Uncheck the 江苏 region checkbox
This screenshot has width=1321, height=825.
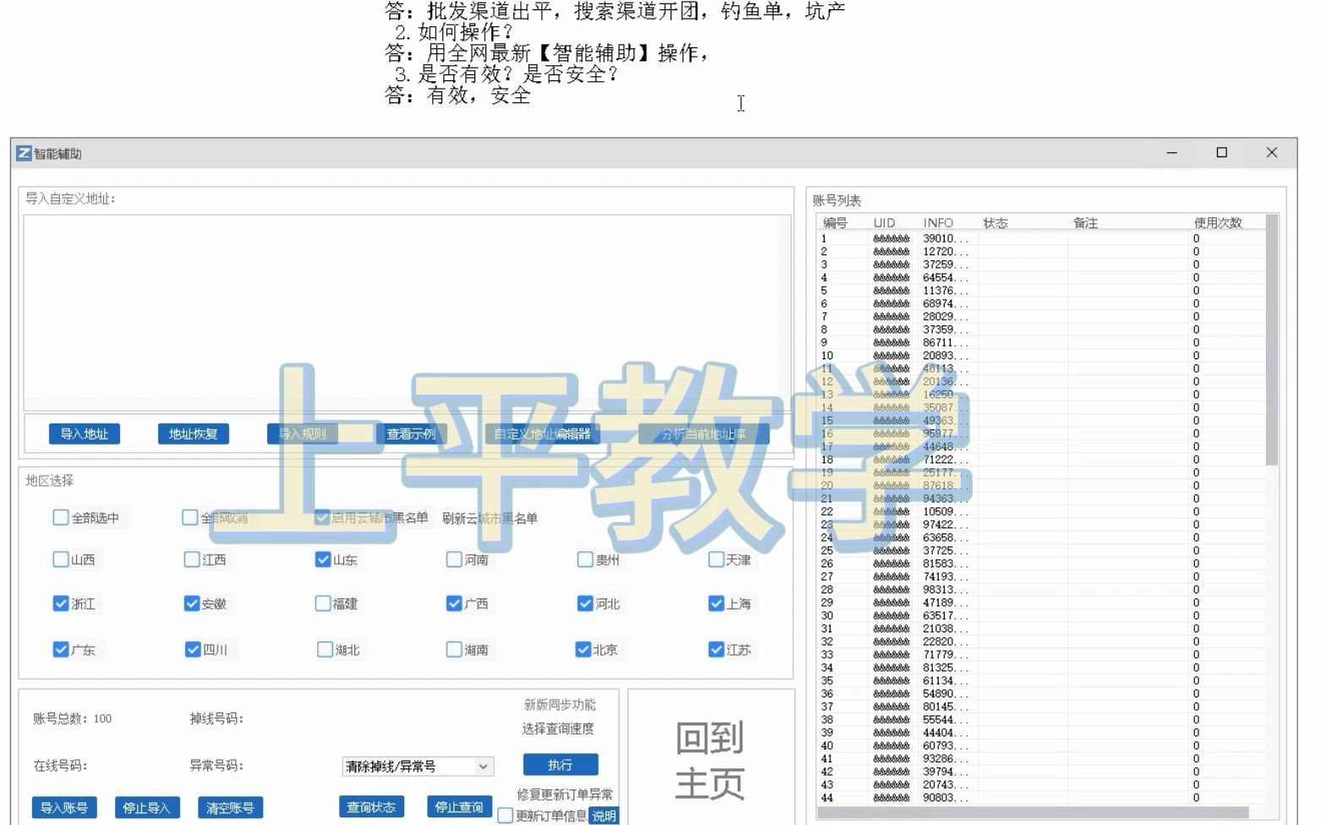coord(716,649)
